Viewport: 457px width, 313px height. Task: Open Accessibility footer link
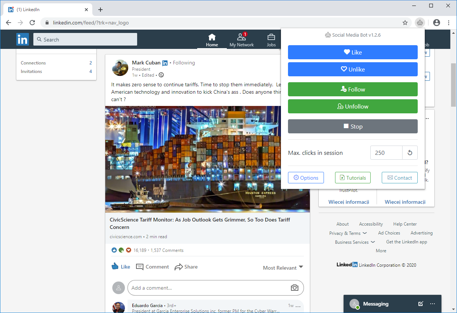(x=371, y=224)
